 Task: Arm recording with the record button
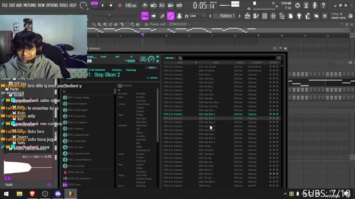[x=120, y=5]
